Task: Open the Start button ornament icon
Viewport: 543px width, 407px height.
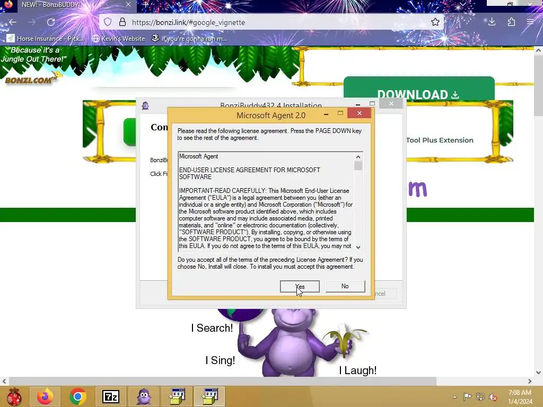Action: click(x=14, y=396)
